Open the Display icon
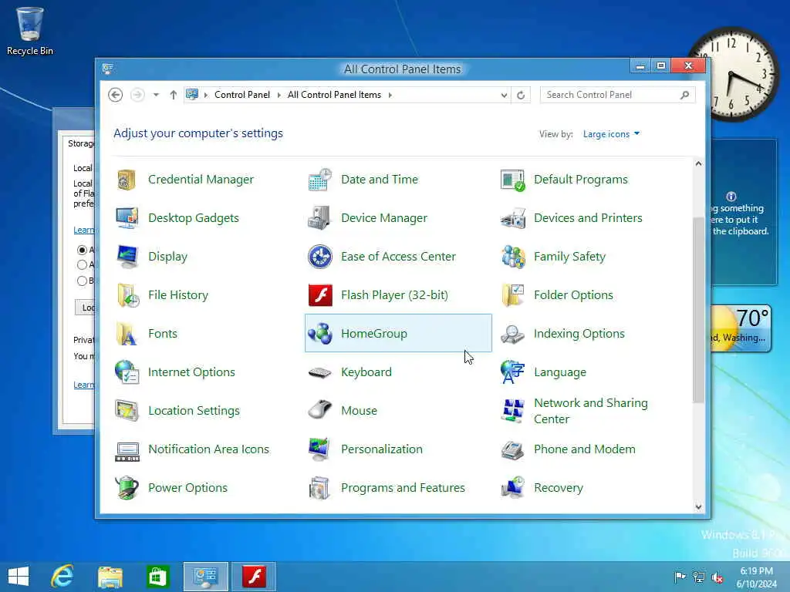This screenshot has height=592, width=790. coord(127,257)
